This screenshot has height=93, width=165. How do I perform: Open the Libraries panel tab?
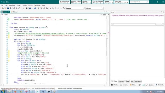(124, 85)
